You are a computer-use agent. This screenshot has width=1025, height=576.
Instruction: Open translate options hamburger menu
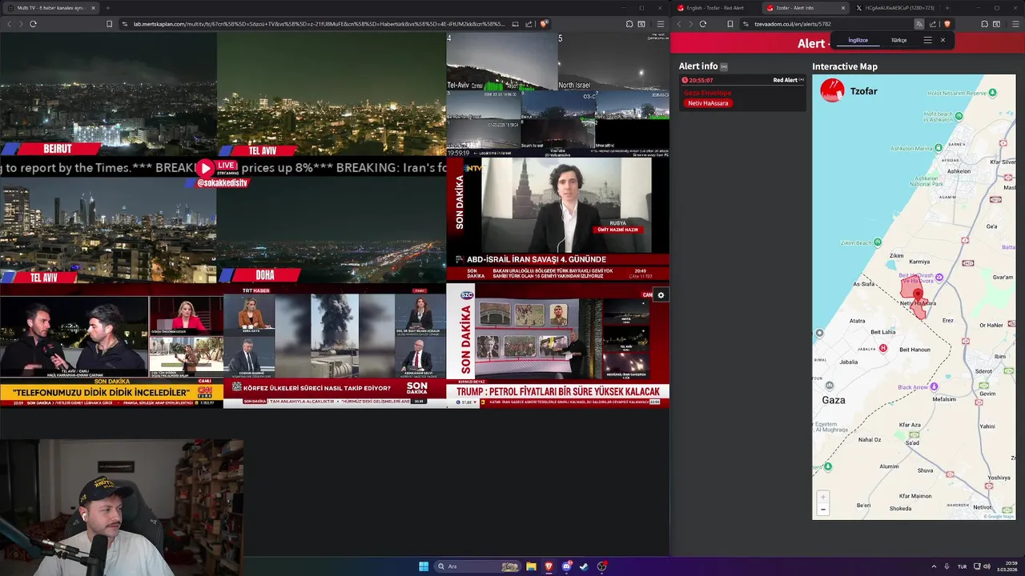coord(927,40)
